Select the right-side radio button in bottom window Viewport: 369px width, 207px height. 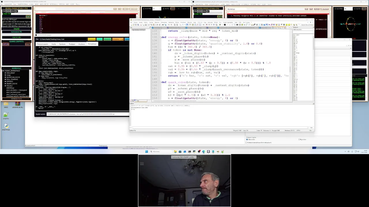click(299, 139)
